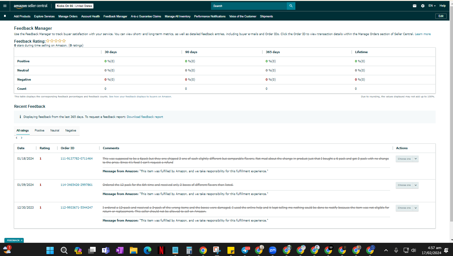Click the Help link
This screenshot has width=453, height=256.
click(443, 6)
